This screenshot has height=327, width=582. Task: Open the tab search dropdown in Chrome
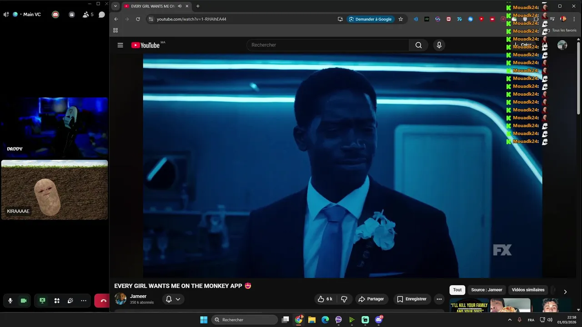tap(115, 6)
